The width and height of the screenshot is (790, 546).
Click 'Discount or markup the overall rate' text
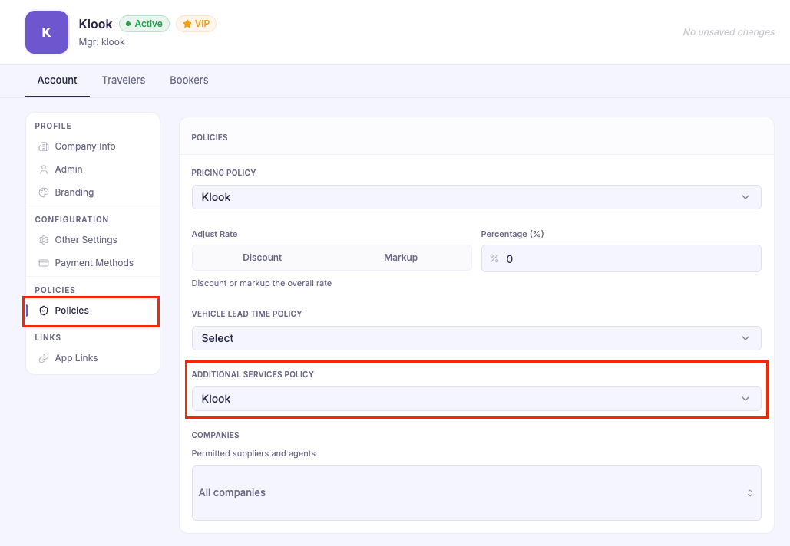coord(262,283)
